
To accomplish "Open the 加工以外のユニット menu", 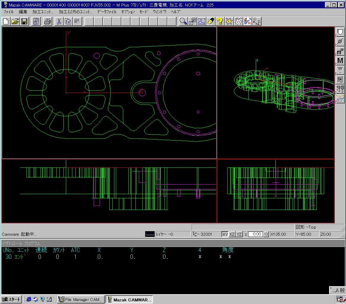I will (76, 12).
